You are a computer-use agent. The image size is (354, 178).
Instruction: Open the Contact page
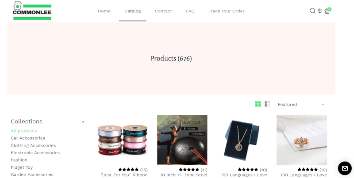pos(163,11)
